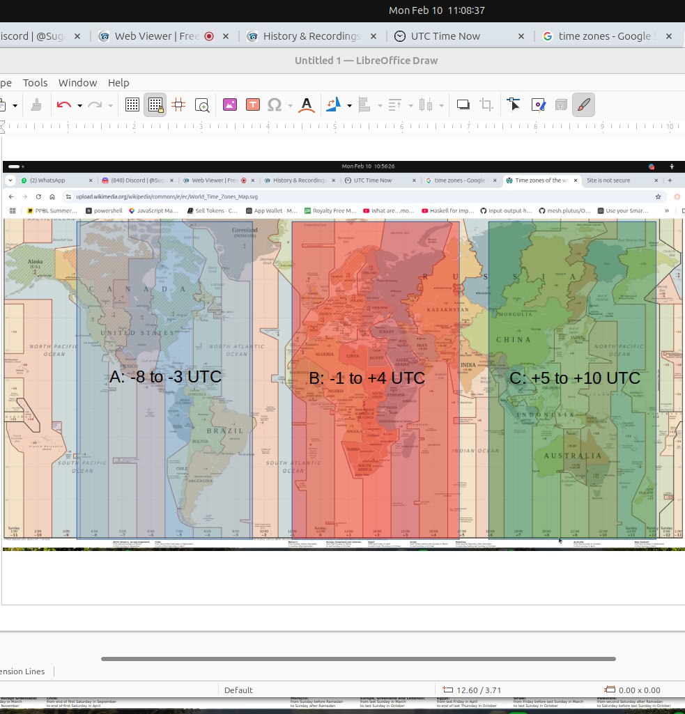
Task: Click the Insert Text Box icon
Action: point(253,105)
